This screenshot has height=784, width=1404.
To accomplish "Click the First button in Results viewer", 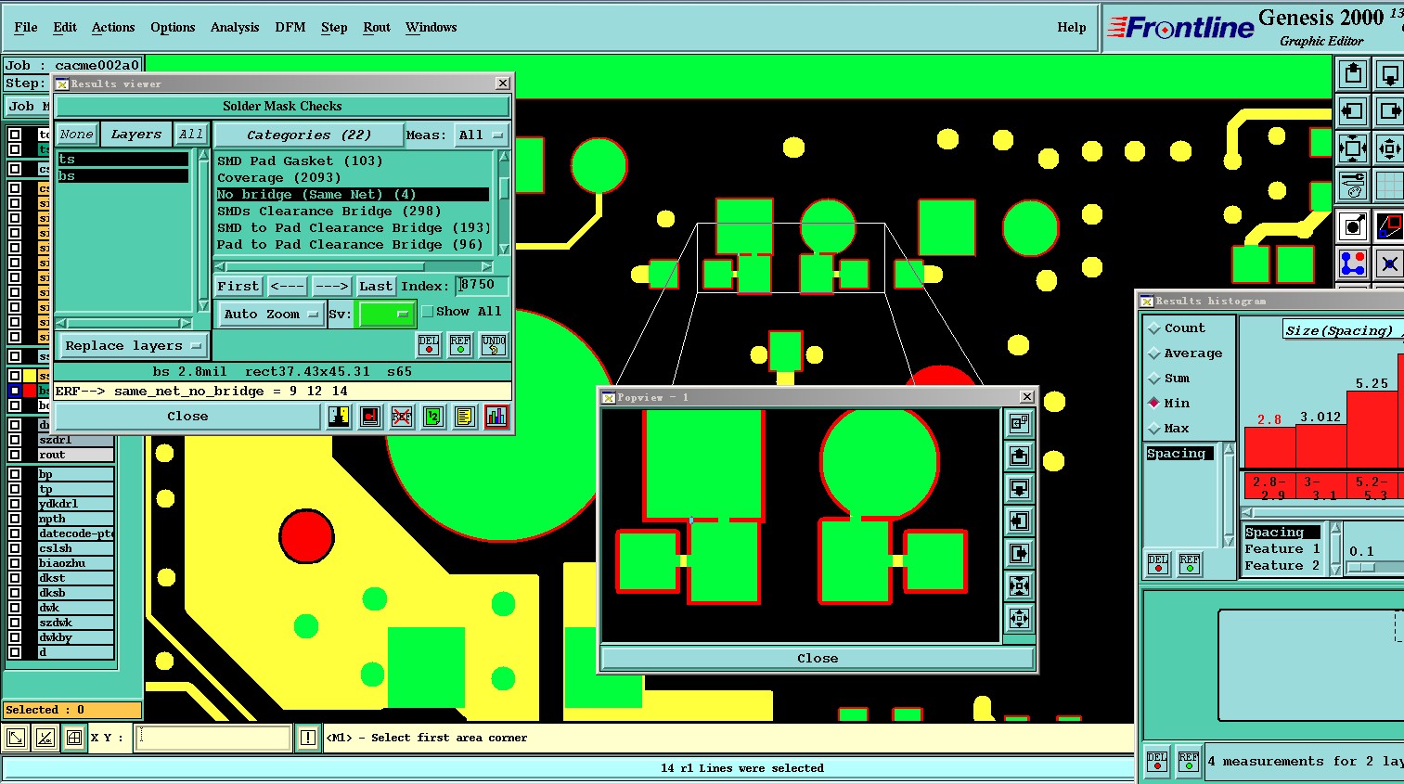I will point(238,287).
